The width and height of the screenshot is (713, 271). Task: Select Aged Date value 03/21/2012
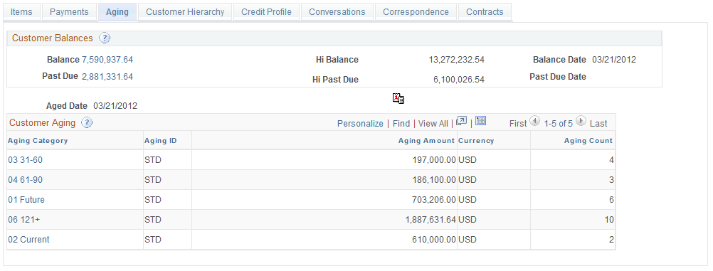(x=115, y=106)
